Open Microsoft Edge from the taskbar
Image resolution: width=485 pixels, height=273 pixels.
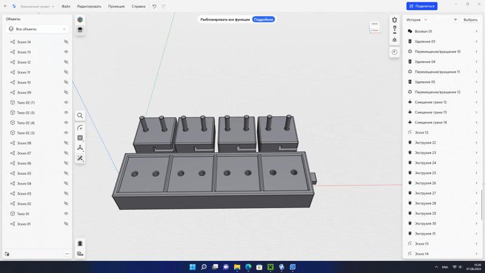(x=248, y=267)
